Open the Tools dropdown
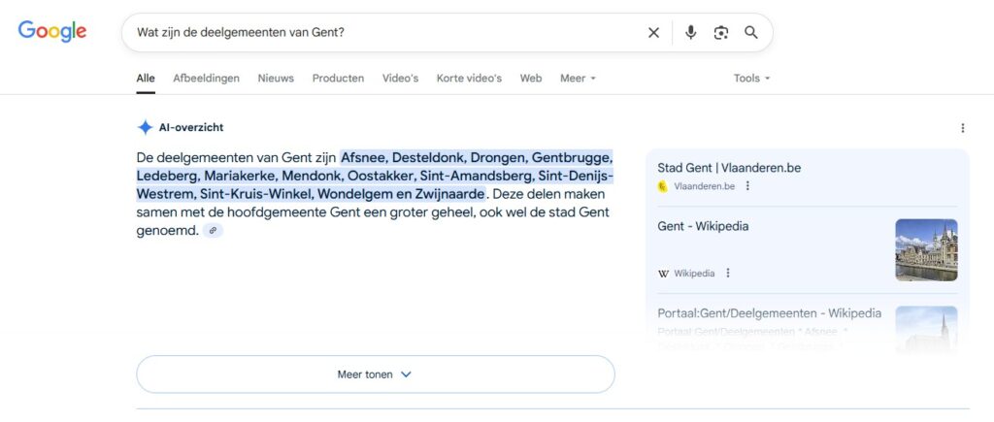 pyautogui.click(x=752, y=78)
